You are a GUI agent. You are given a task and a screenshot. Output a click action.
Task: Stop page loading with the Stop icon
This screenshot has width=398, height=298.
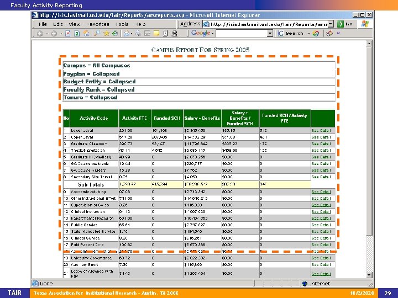point(67,34)
